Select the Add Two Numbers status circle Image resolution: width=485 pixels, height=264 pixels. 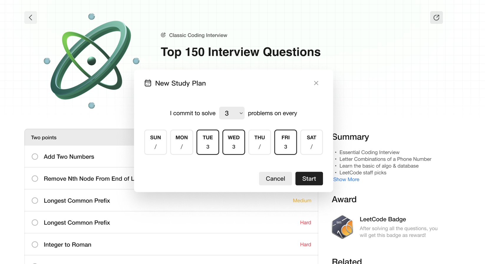(35, 157)
